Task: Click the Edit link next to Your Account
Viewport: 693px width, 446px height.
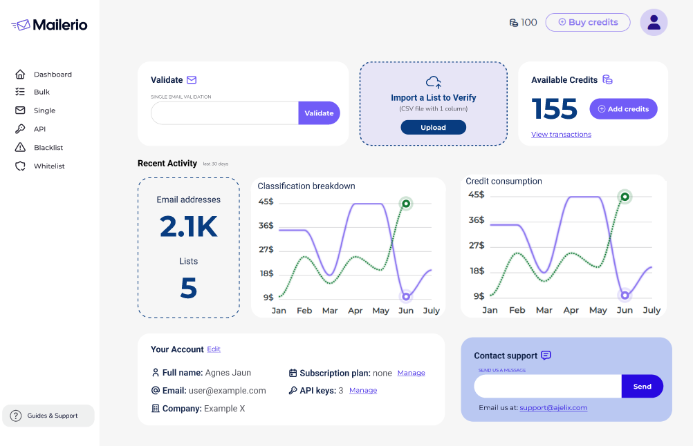Action: coord(214,349)
